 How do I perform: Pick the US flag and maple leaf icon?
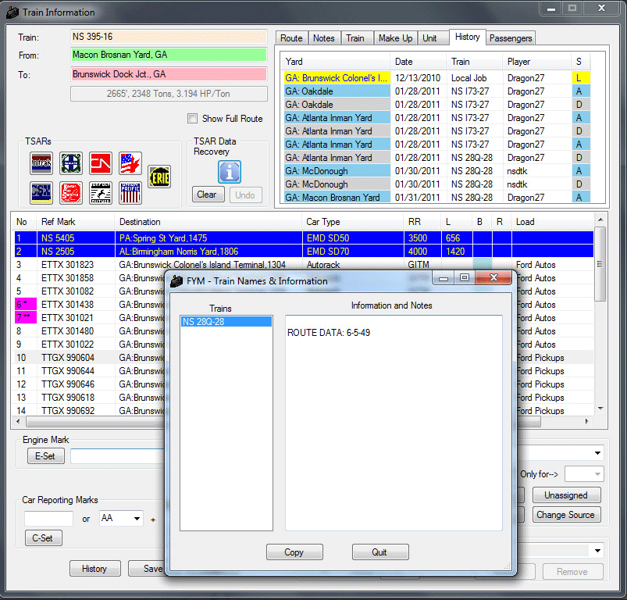130,163
